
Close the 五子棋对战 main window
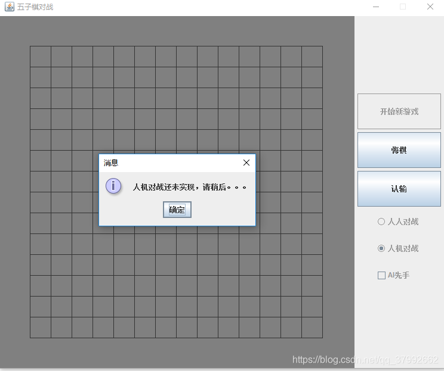click(x=430, y=7)
